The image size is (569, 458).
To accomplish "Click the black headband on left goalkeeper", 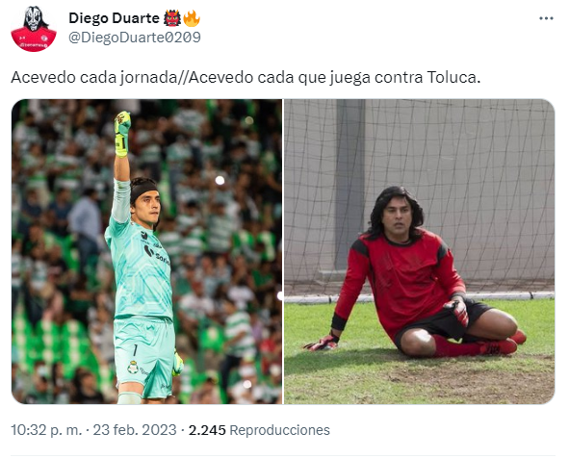I will 143,190.
